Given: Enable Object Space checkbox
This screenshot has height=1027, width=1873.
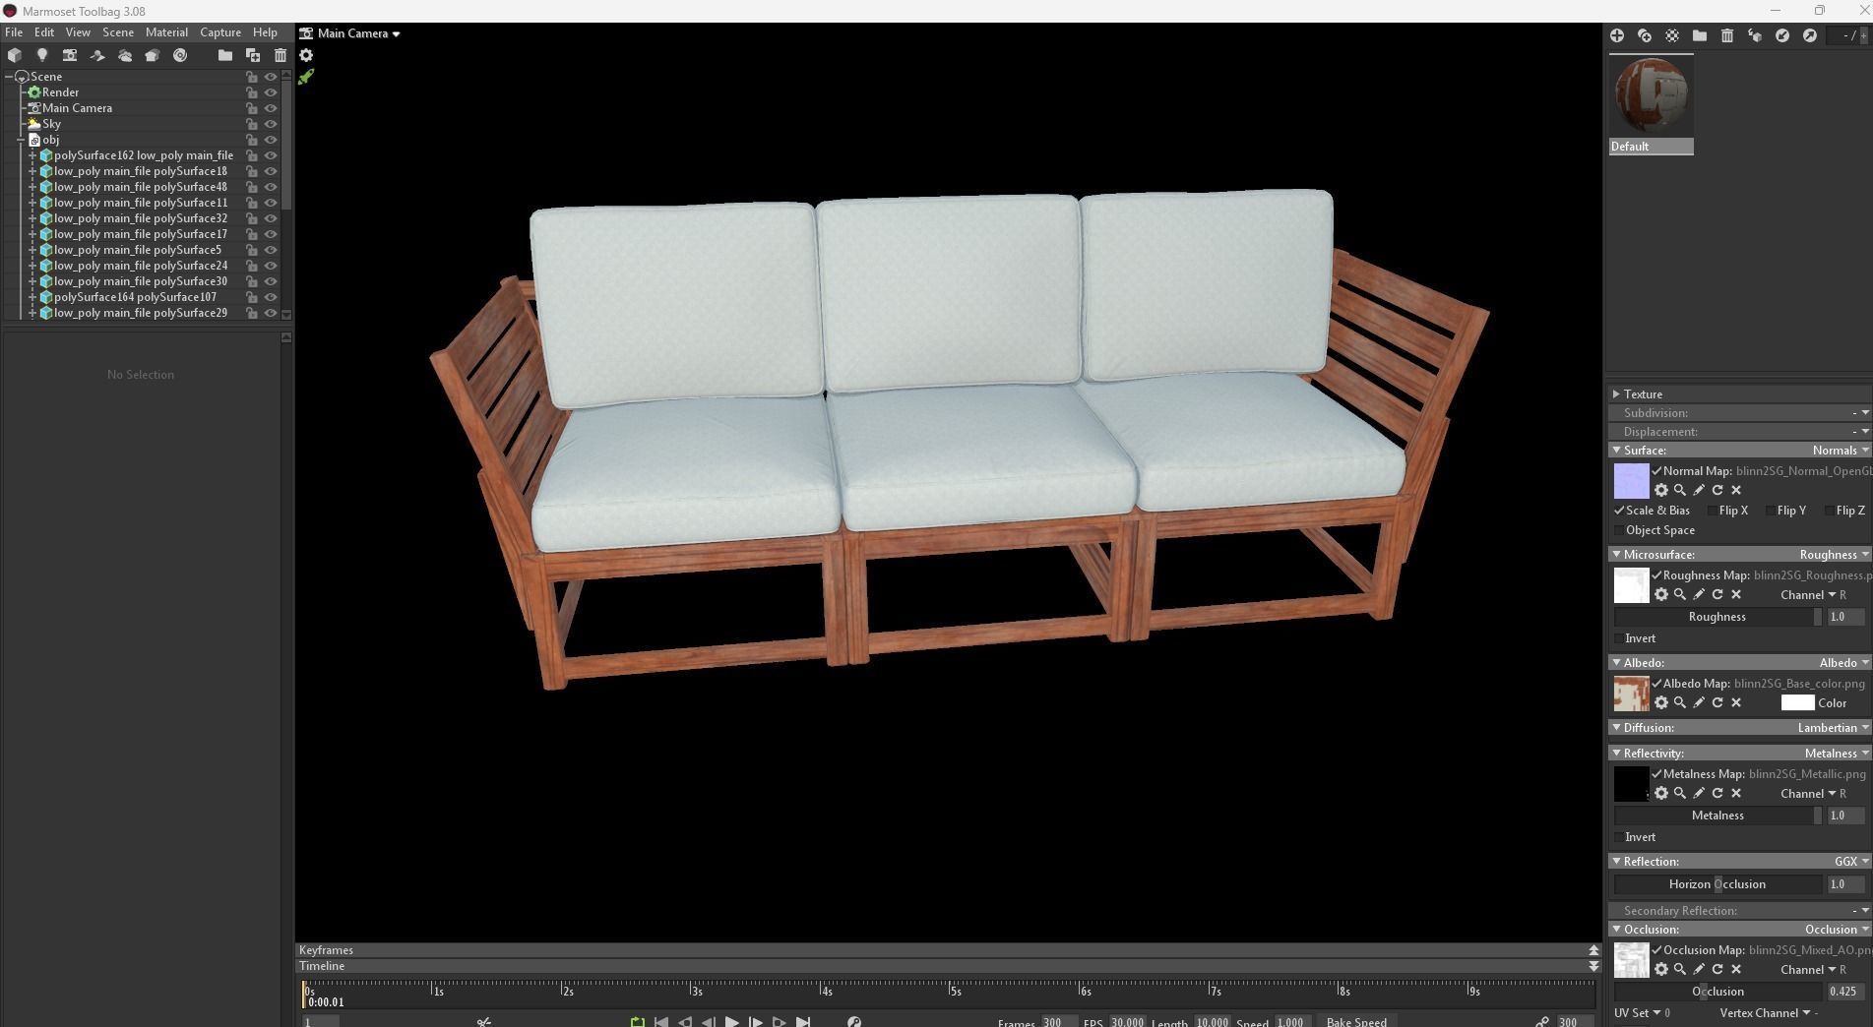Looking at the screenshot, I should (1619, 530).
